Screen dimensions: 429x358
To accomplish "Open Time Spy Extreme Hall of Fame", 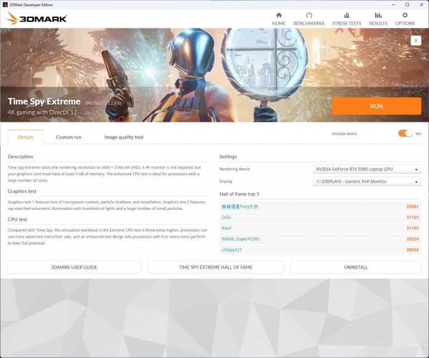I will coord(216,267).
